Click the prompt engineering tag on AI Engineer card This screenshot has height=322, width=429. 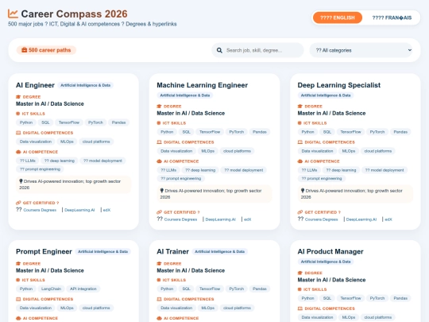[40, 169]
